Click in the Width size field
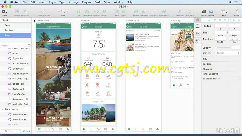This screenshot has height=136, width=242. (x=220, y=33)
